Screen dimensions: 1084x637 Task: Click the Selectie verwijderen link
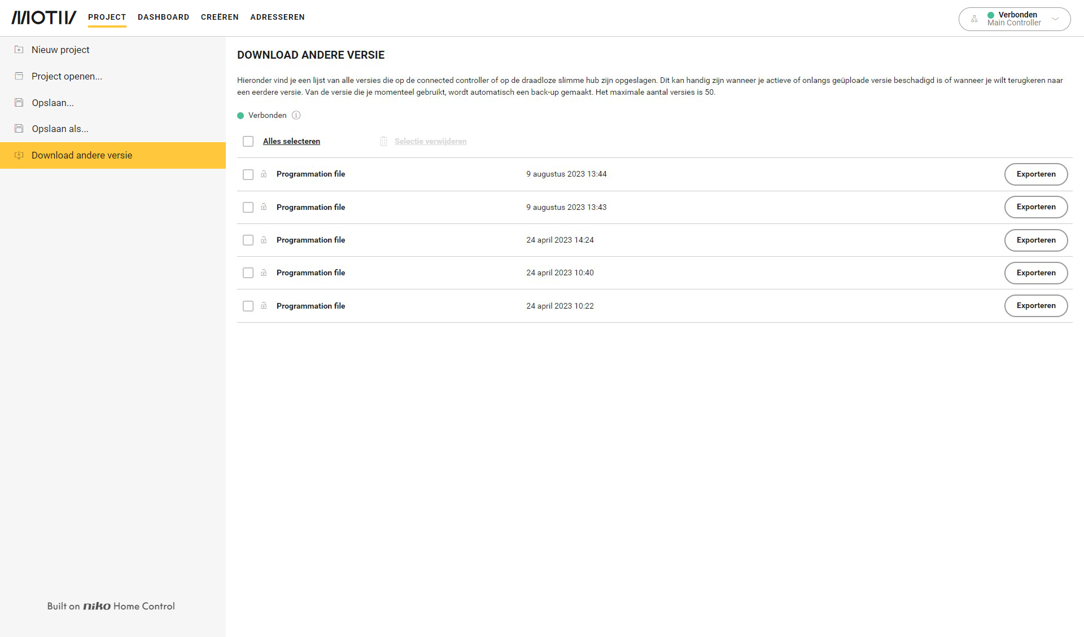430,141
